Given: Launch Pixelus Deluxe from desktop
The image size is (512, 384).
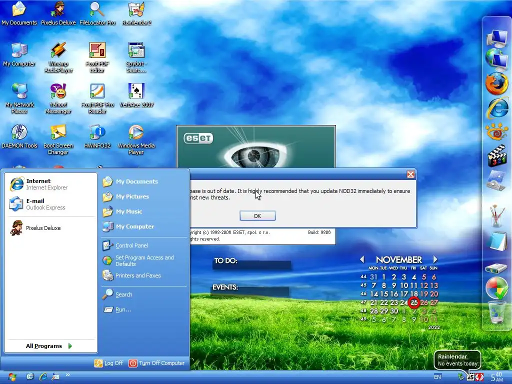Looking at the screenshot, I should (58, 13).
